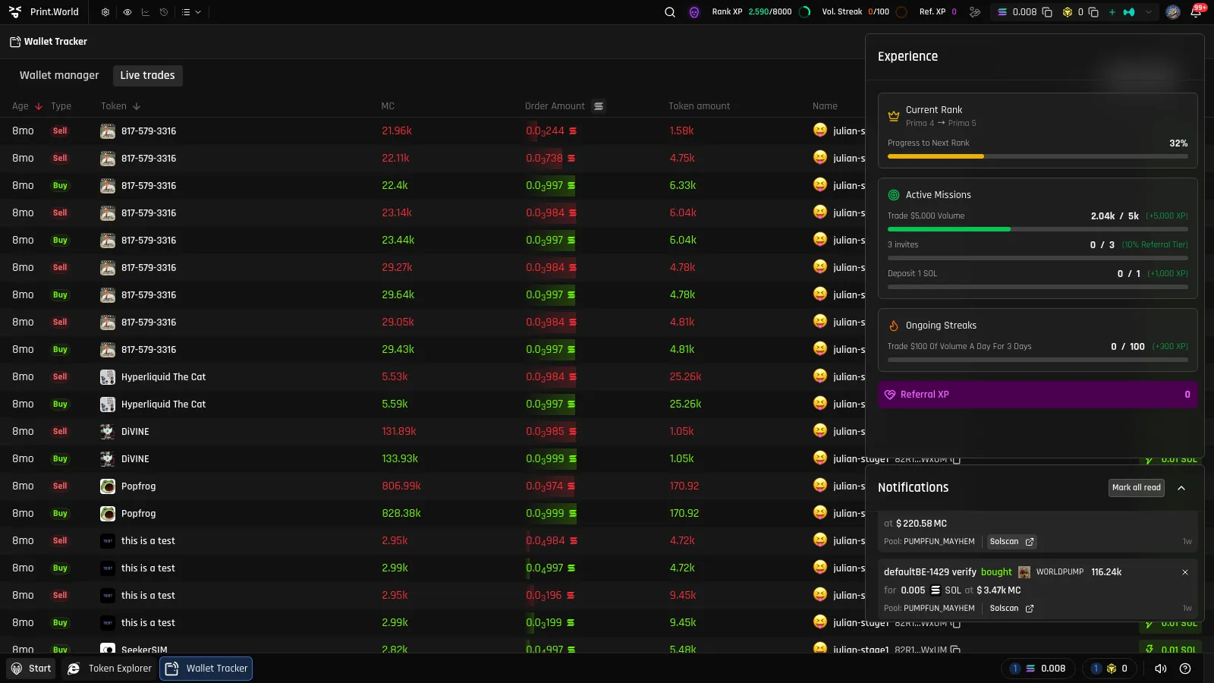Image resolution: width=1214 pixels, height=683 pixels.
Task: Sort trades by the Age column
Action: click(27, 106)
